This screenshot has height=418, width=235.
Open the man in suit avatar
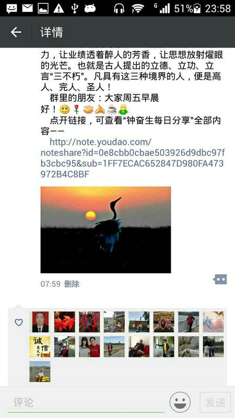point(41,322)
